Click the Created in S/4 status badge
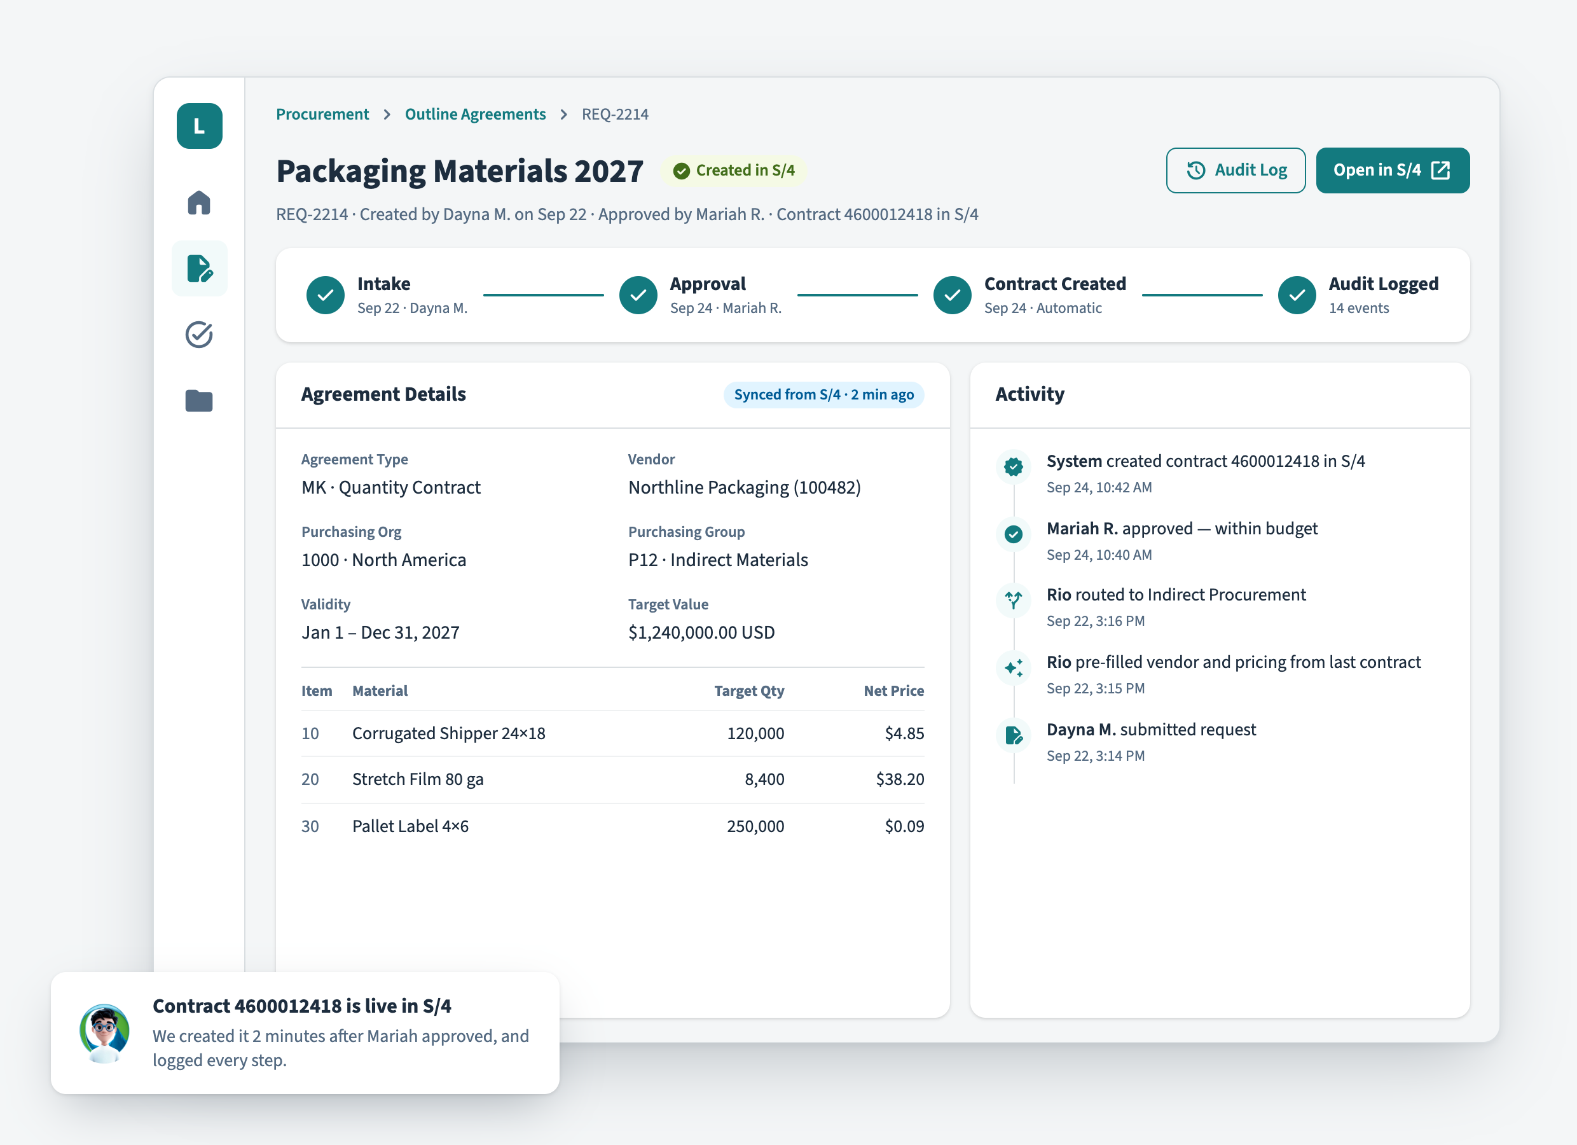Viewport: 1577px width, 1145px height. tap(734, 170)
